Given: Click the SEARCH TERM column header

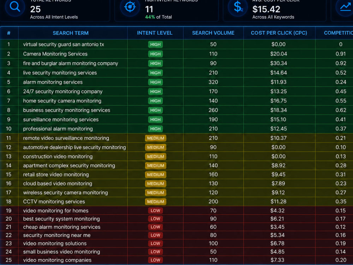Looking at the screenshot, I should (71, 33).
